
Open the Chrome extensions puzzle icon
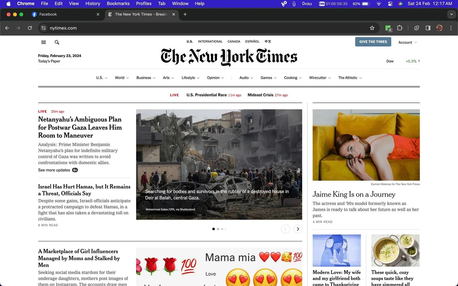coord(400,28)
